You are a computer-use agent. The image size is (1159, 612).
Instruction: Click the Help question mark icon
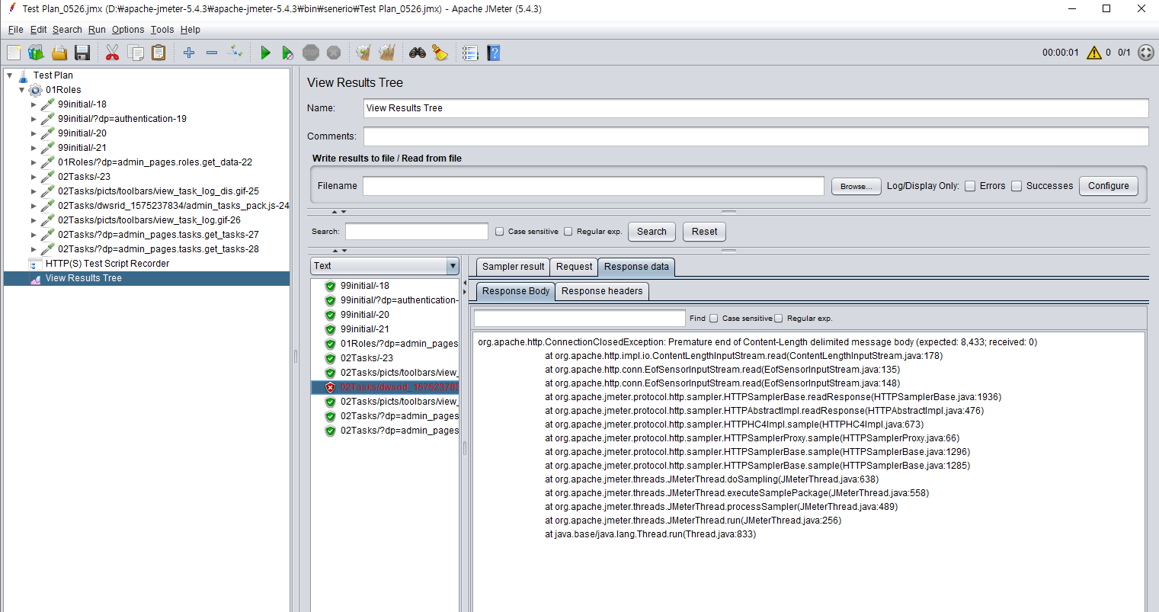point(494,53)
